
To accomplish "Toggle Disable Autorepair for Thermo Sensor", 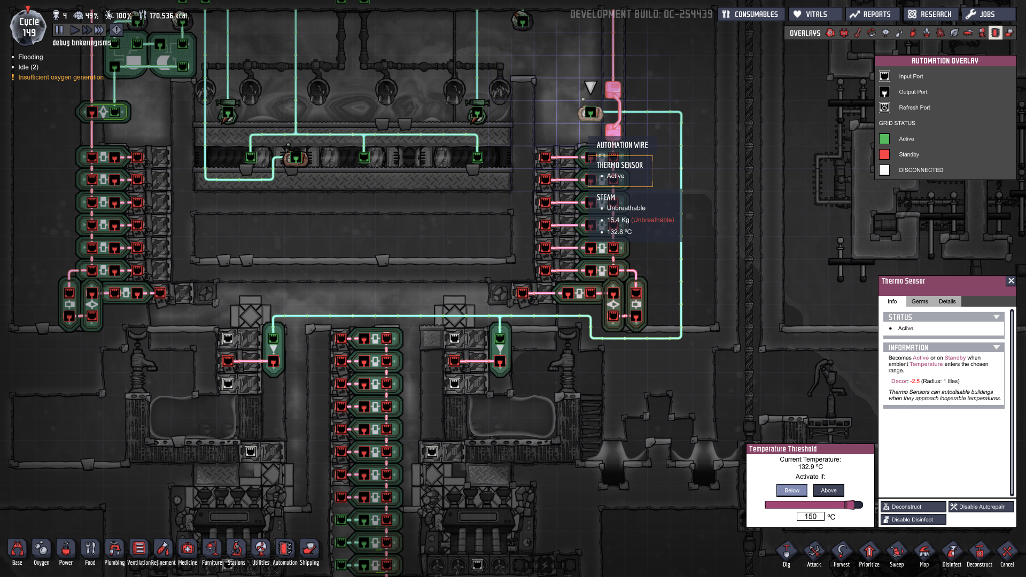I will tap(981, 506).
